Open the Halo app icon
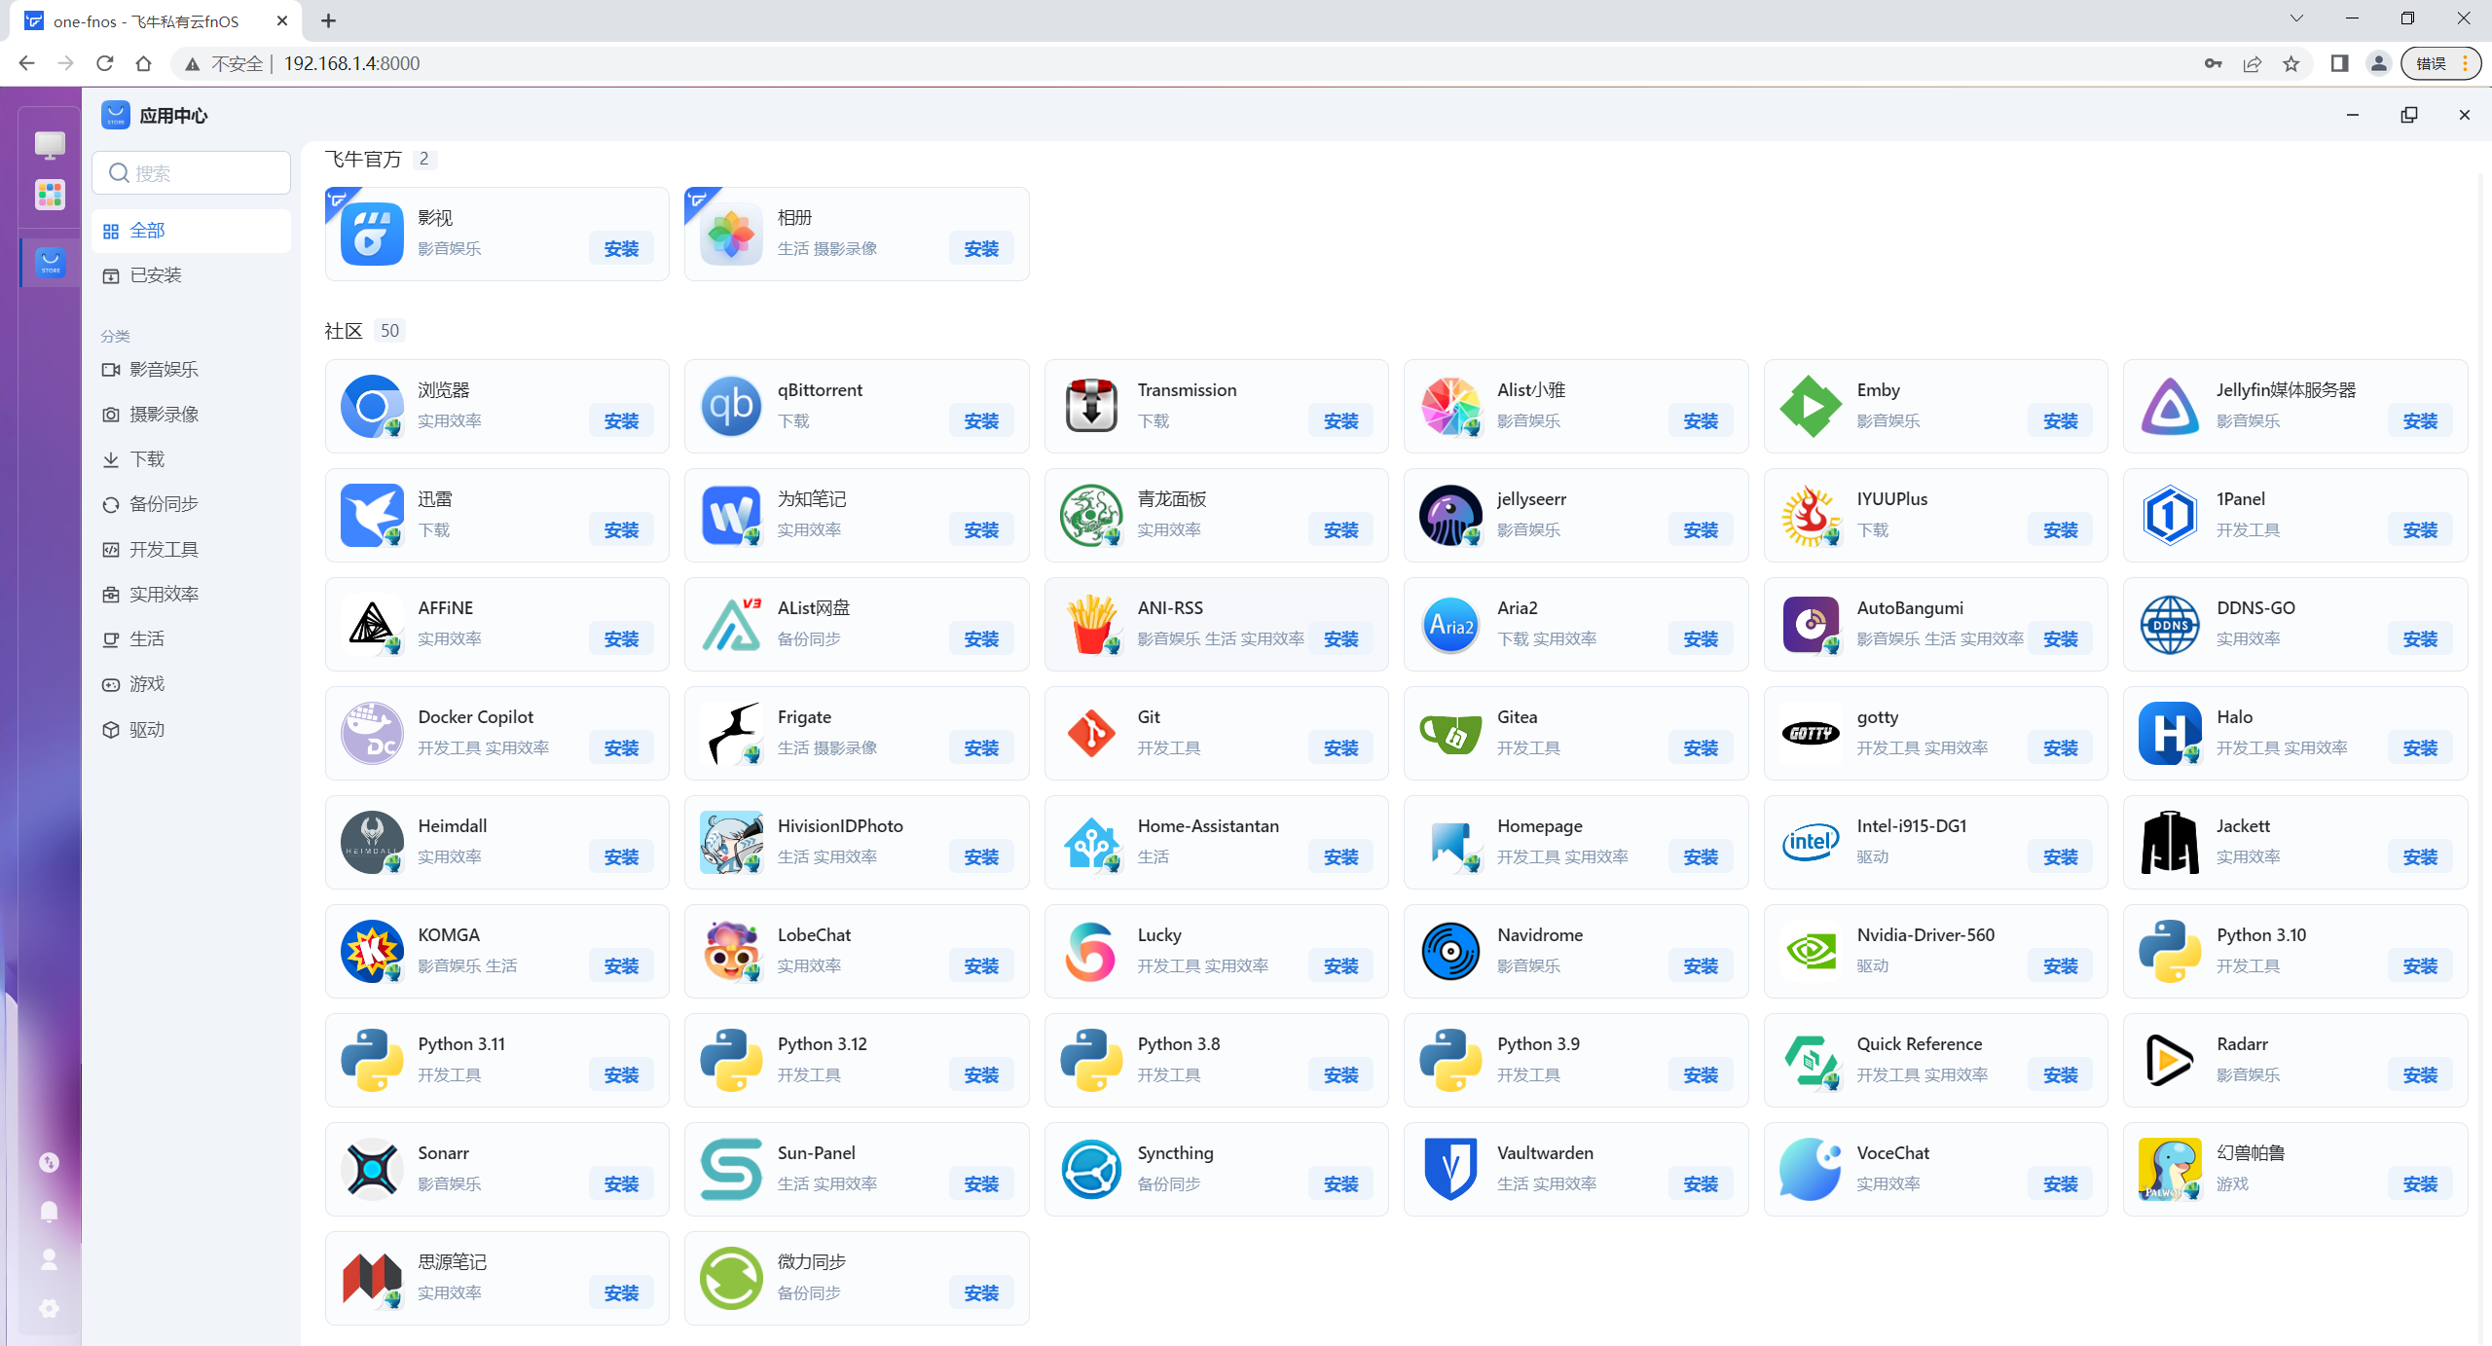The height and width of the screenshot is (1346, 2492). coord(2170,733)
